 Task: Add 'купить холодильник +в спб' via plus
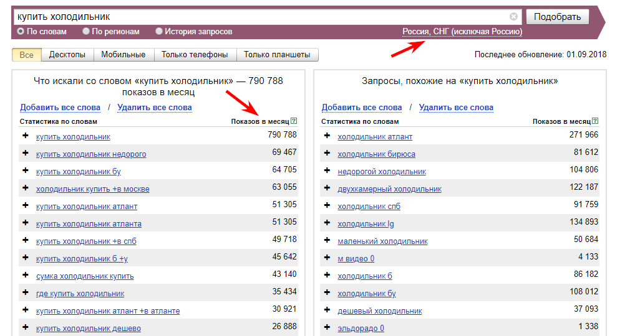26,240
